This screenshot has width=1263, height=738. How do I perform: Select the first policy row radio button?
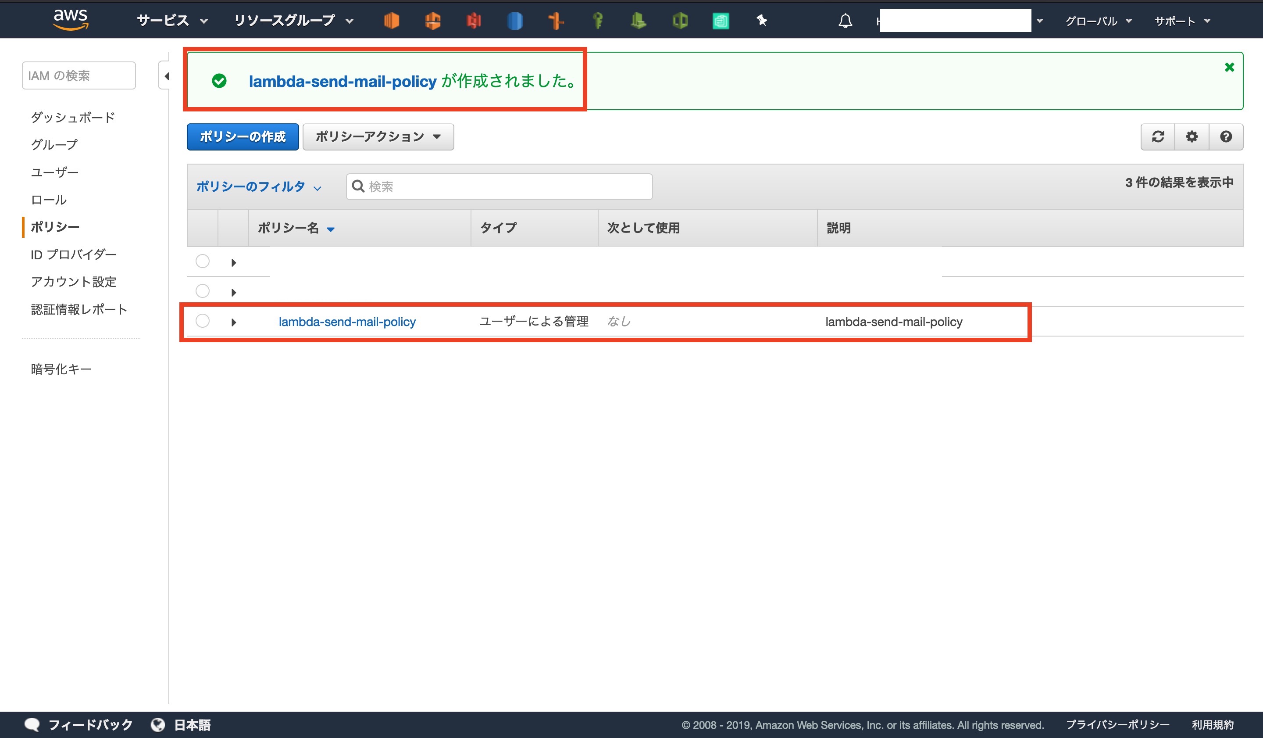(x=203, y=261)
